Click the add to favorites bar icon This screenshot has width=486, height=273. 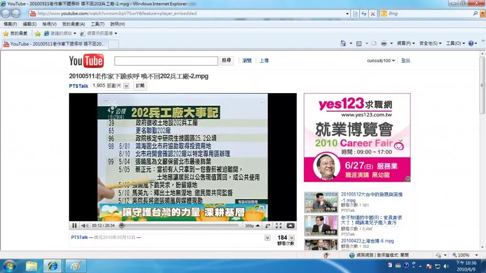[x=37, y=33]
